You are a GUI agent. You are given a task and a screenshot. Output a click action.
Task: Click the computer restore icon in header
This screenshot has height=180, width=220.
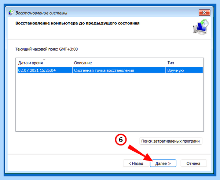point(201,27)
